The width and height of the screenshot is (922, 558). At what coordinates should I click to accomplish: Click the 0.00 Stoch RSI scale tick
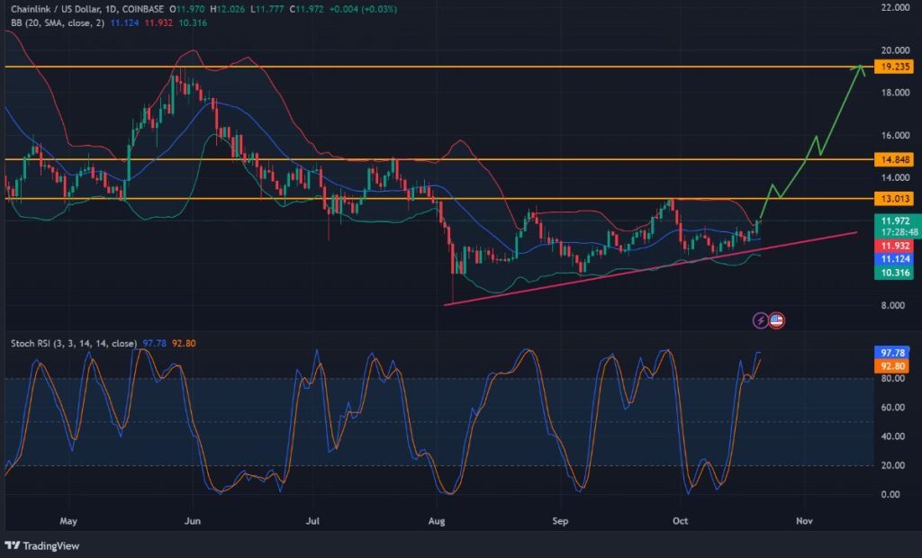tap(890, 494)
